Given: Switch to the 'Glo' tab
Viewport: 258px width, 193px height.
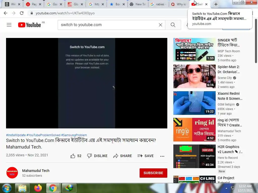Looking at the screenshot, I should click(73, 5).
